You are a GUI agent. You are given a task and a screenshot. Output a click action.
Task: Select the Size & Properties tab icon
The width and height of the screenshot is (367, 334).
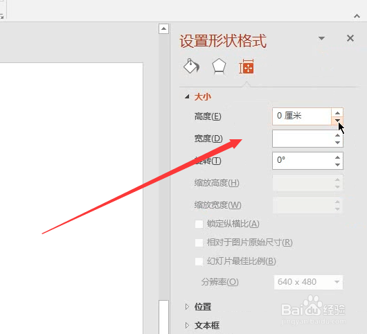point(247,67)
